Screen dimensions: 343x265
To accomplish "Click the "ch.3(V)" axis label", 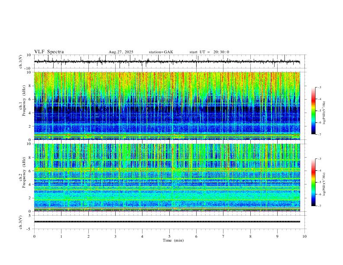I will (21, 222).
